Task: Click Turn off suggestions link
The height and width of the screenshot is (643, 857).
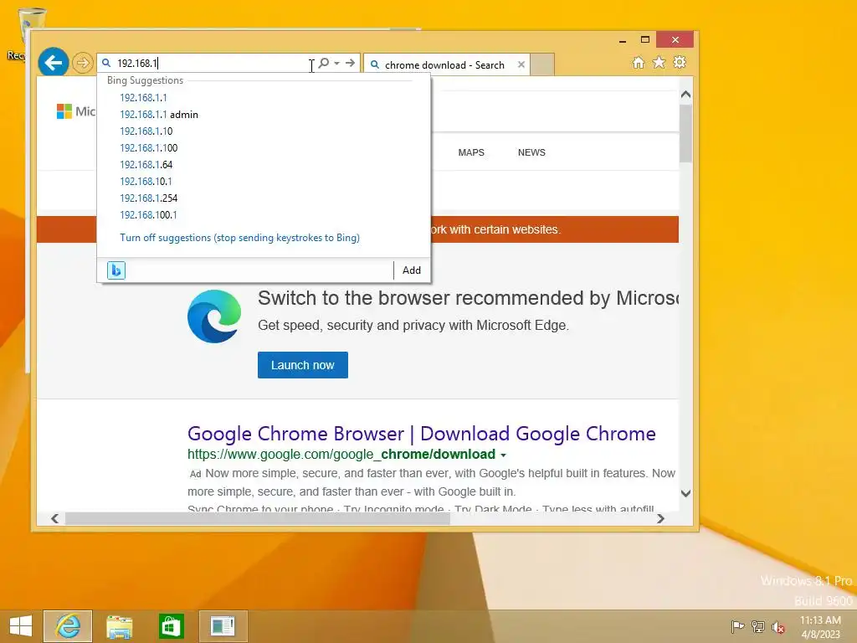Action: (240, 238)
